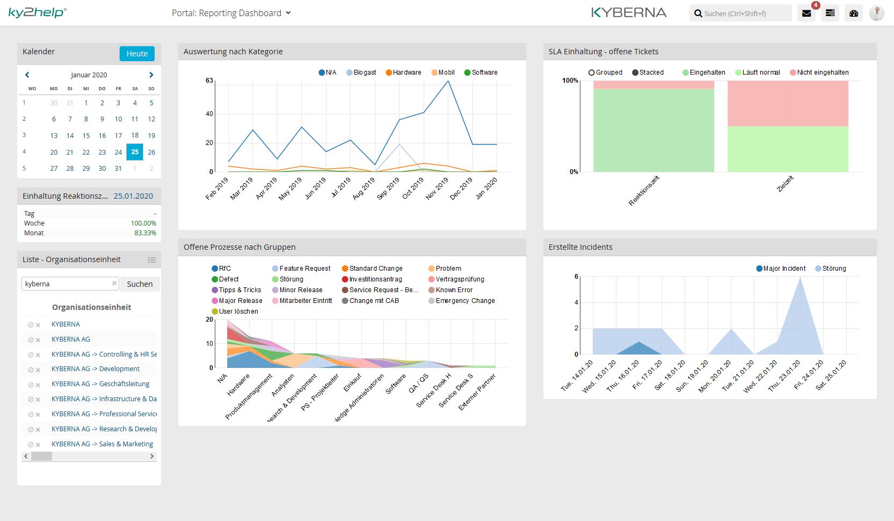Open the KYBERNA AG -> Development link

pyautogui.click(x=95, y=368)
